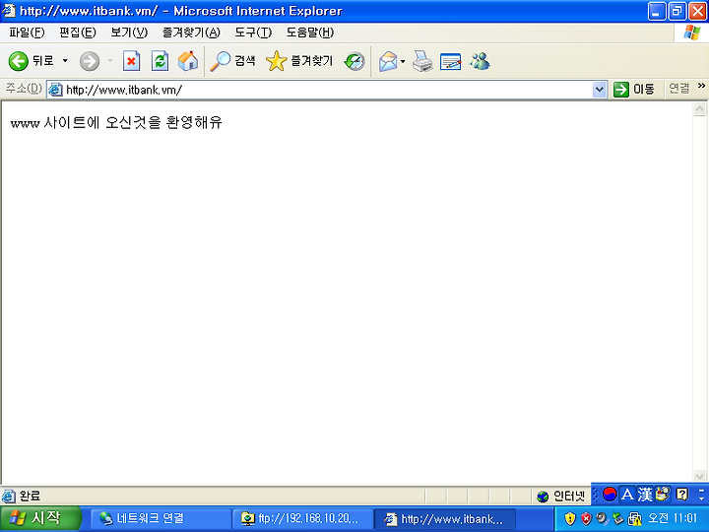Open the back history dropdown arrow
Screen dimensions: 709x532
65,61
